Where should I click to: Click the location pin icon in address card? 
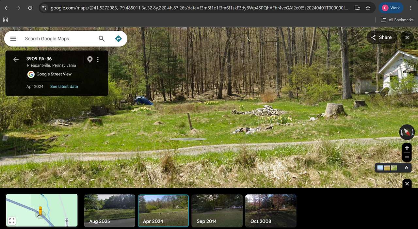click(90, 59)
